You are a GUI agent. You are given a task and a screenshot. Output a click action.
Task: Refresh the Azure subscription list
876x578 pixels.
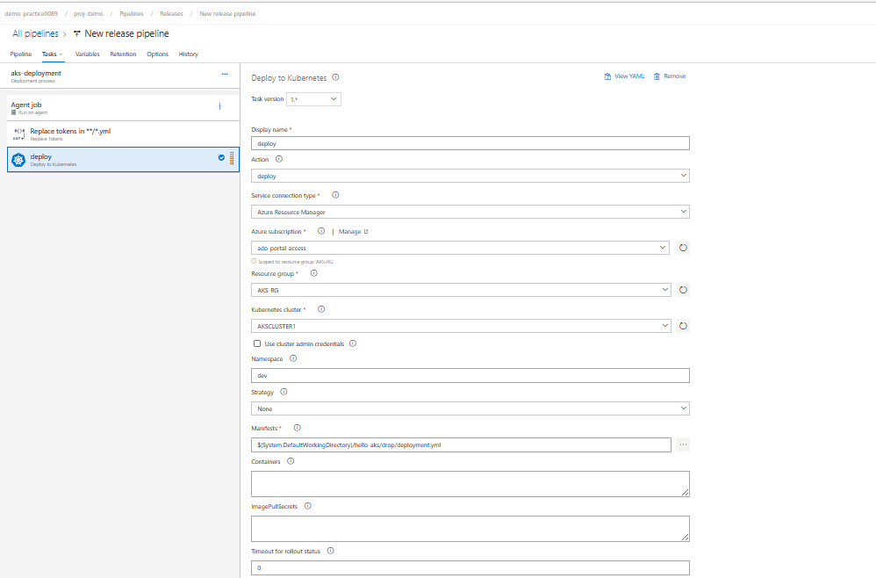683,248
